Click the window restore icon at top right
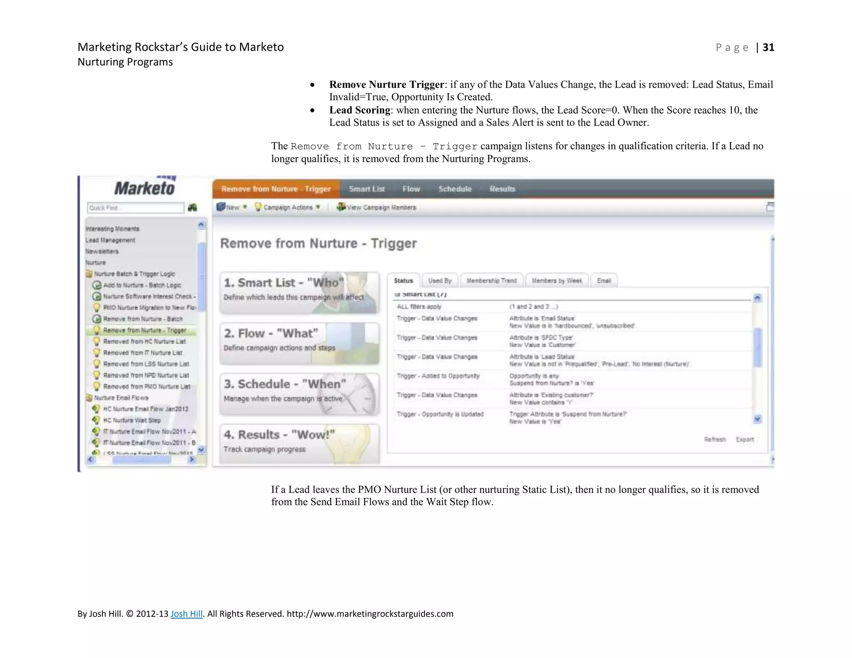Image resolution: width=852 pixels, height=658 pixels. coord(770,207)
